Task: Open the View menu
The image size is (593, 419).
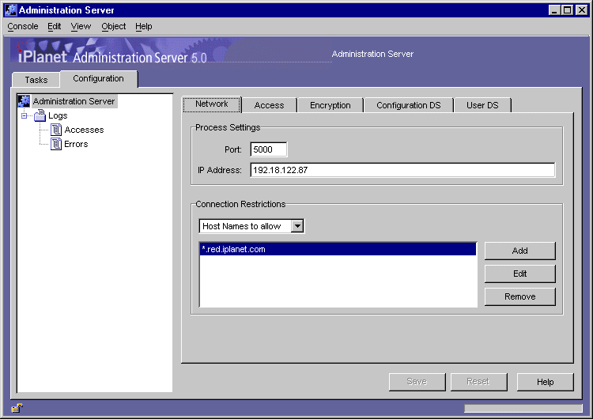Action: tap(81, 26)
